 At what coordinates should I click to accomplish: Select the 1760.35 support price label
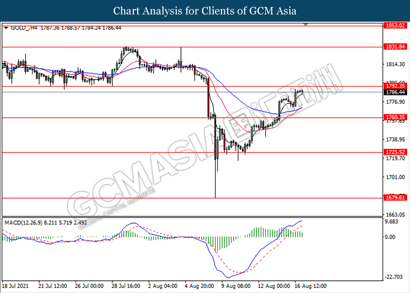(395, 117)
